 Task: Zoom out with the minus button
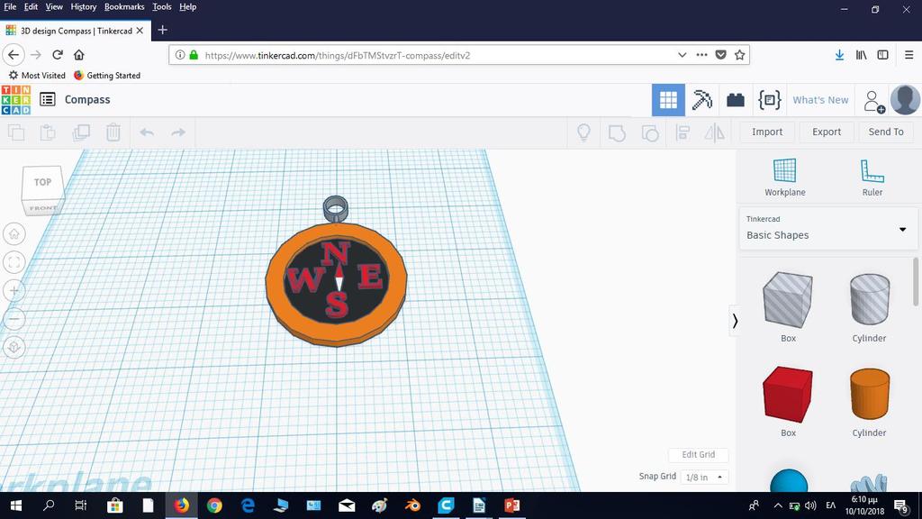click(14, 319)
